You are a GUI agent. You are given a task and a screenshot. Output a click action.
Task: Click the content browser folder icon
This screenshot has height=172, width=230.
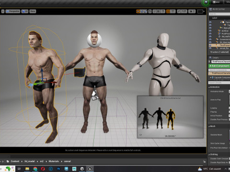pos(8,161)
